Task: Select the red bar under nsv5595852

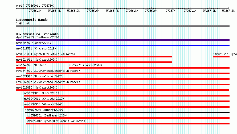Action: pyautogui.click(x=127, y=96)
